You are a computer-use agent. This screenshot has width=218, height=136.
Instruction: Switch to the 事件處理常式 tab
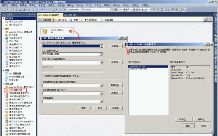click(89, 20)
